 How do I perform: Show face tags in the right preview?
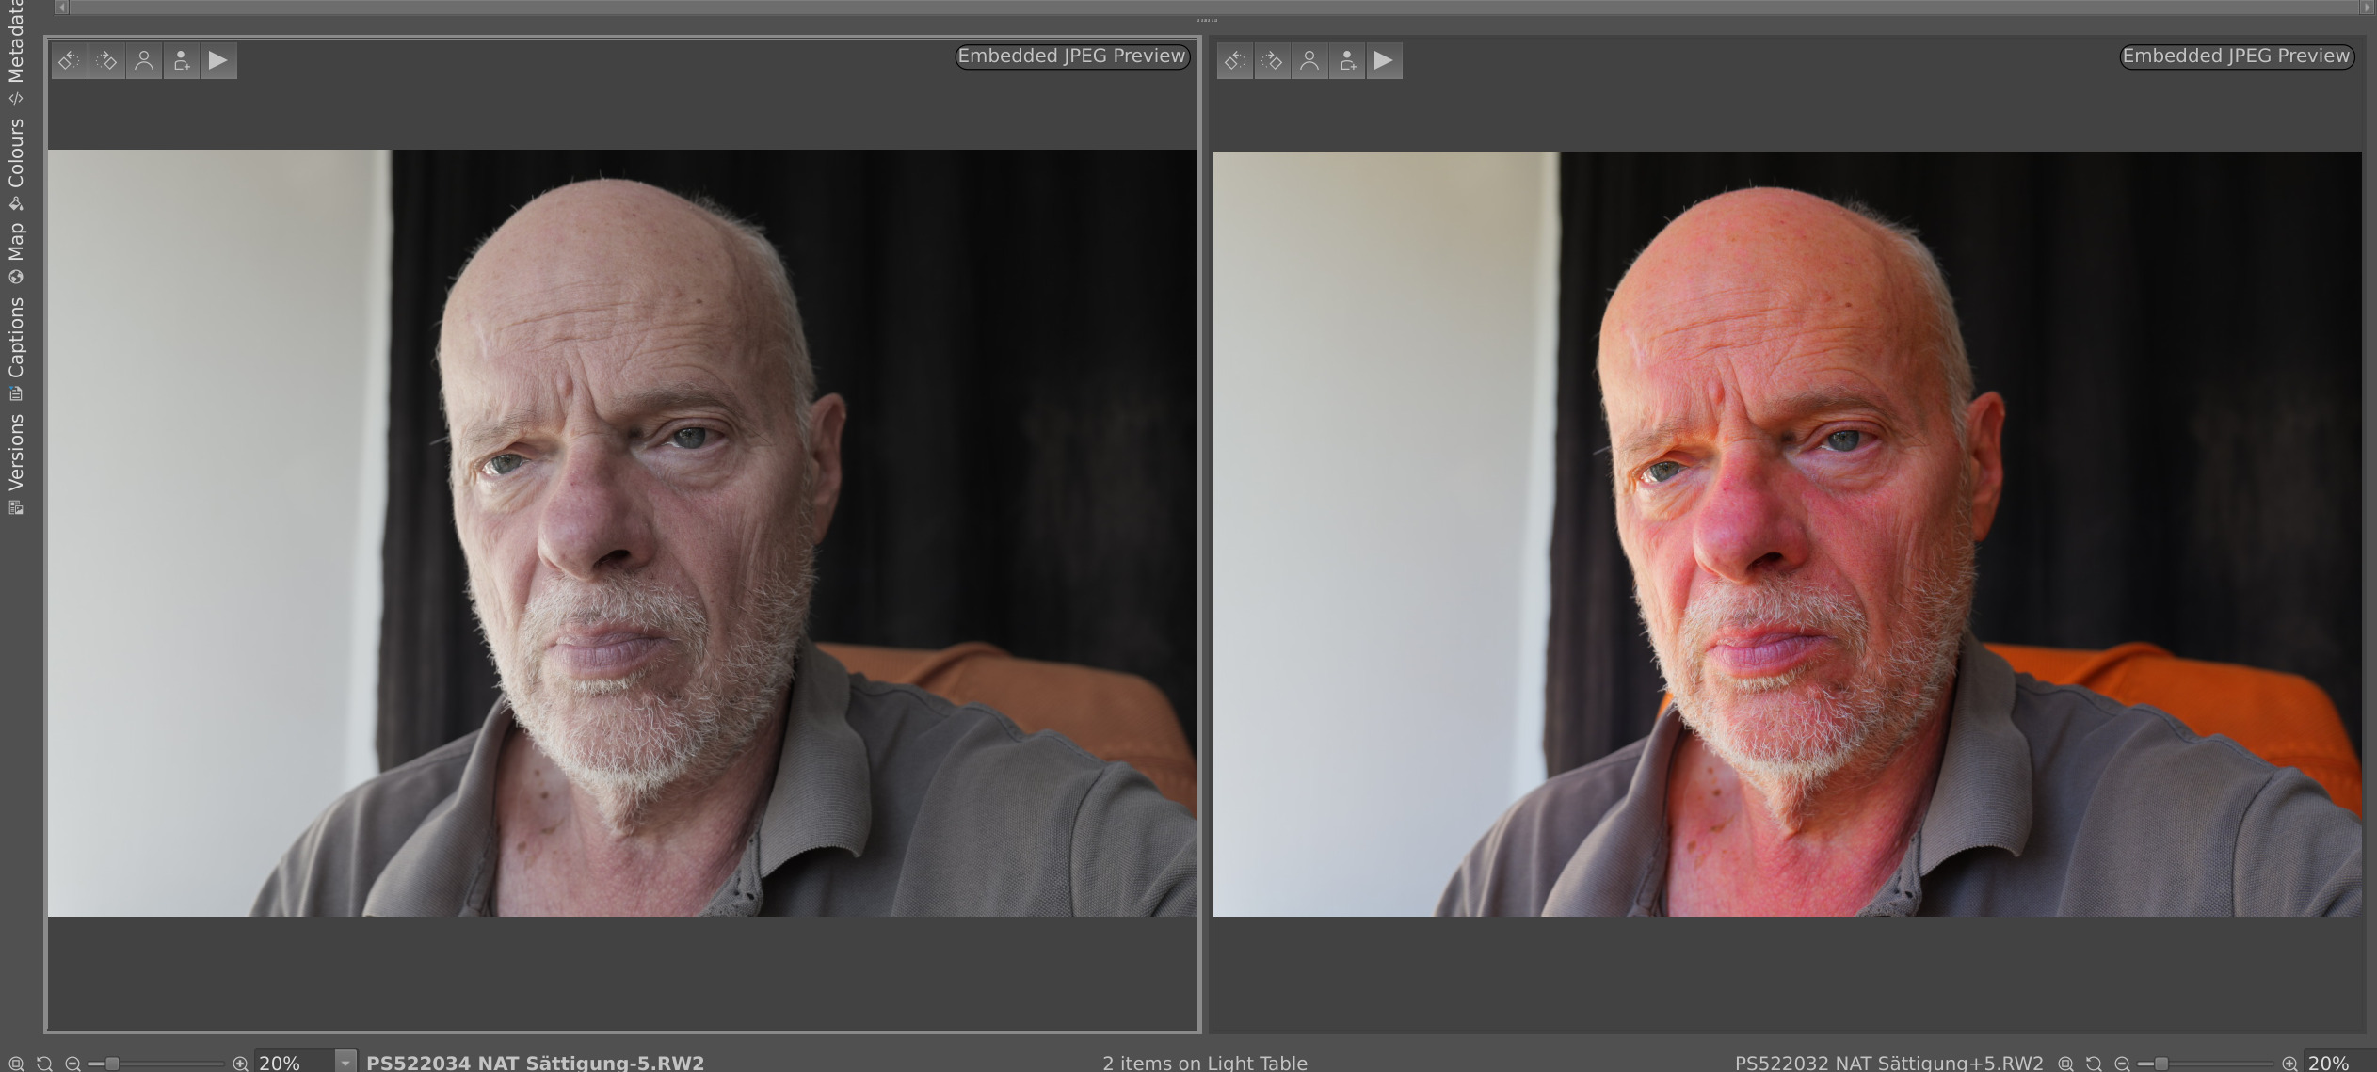pos(1309,61)
